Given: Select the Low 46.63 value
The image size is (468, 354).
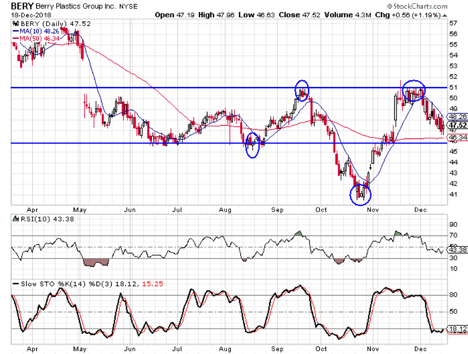Looking at the screenshot, I should (x=257, y=15).
